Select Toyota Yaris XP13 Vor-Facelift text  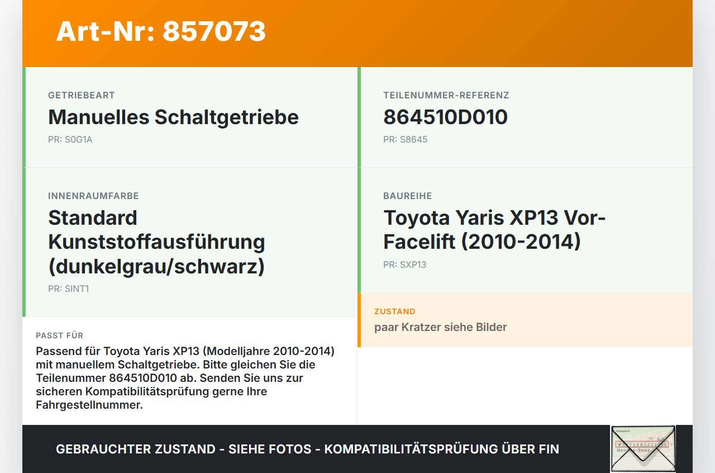(x=494, y=230)
